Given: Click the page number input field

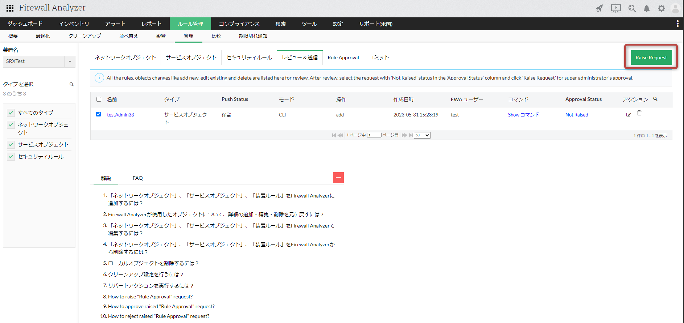Looking at the screenshot, I should click(x=374, y=135).
